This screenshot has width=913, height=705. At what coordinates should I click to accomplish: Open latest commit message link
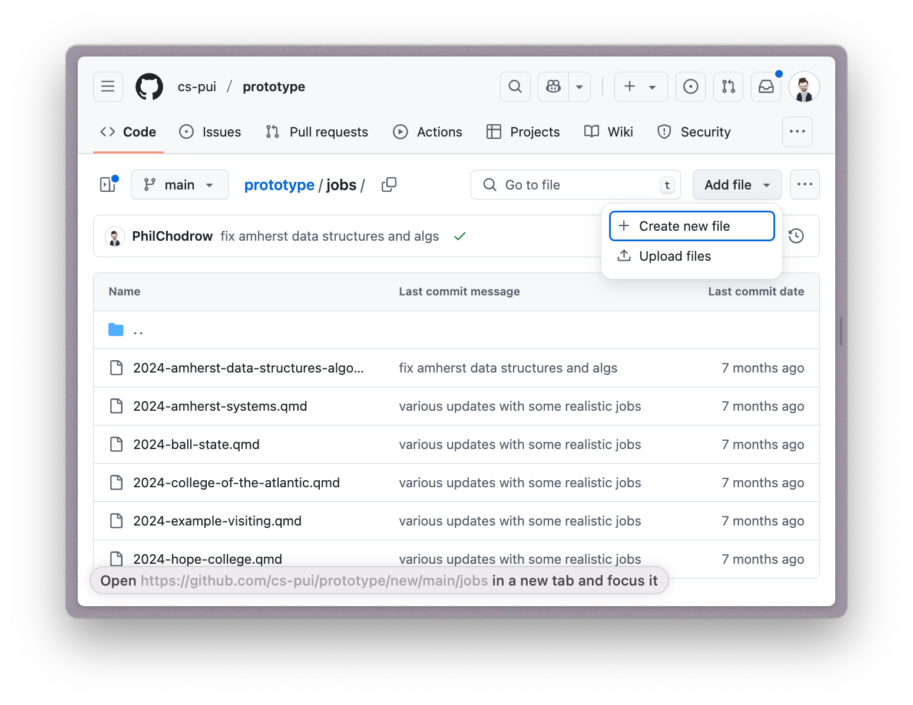point(330,236)
